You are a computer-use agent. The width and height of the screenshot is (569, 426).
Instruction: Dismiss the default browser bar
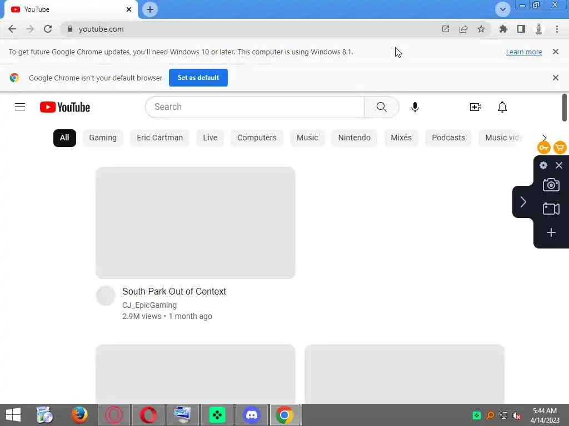pyautogui.click(x=555, y=78)
